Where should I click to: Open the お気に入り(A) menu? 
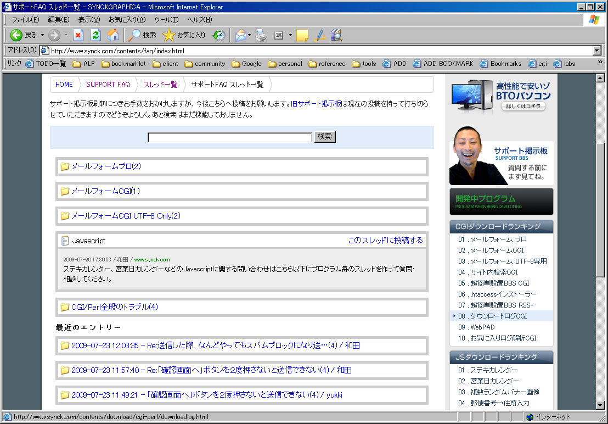[x=127, y=20]
